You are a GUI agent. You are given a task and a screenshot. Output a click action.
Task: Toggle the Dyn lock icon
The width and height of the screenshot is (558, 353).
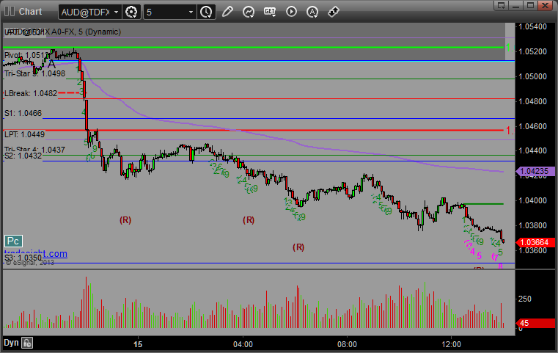(x=27, y=343)
